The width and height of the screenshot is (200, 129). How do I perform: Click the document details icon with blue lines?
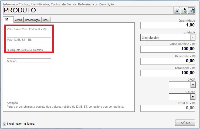[191, 11]
